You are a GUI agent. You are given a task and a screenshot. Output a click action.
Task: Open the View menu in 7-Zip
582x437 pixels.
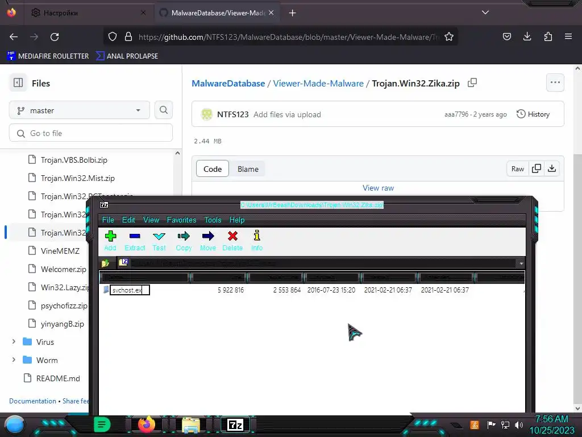tap(151, 220)
